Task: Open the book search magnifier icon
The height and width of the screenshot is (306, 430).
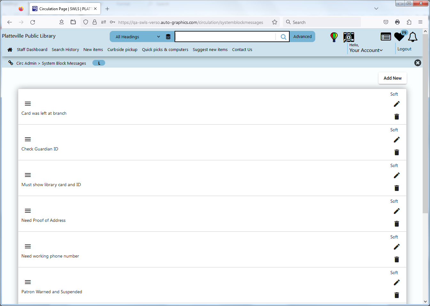Action: pos(349,37)
